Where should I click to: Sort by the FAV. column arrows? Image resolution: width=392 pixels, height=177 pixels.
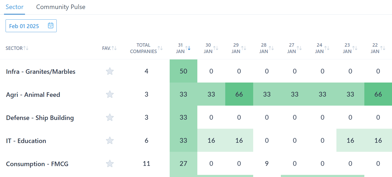pos(114,48)
